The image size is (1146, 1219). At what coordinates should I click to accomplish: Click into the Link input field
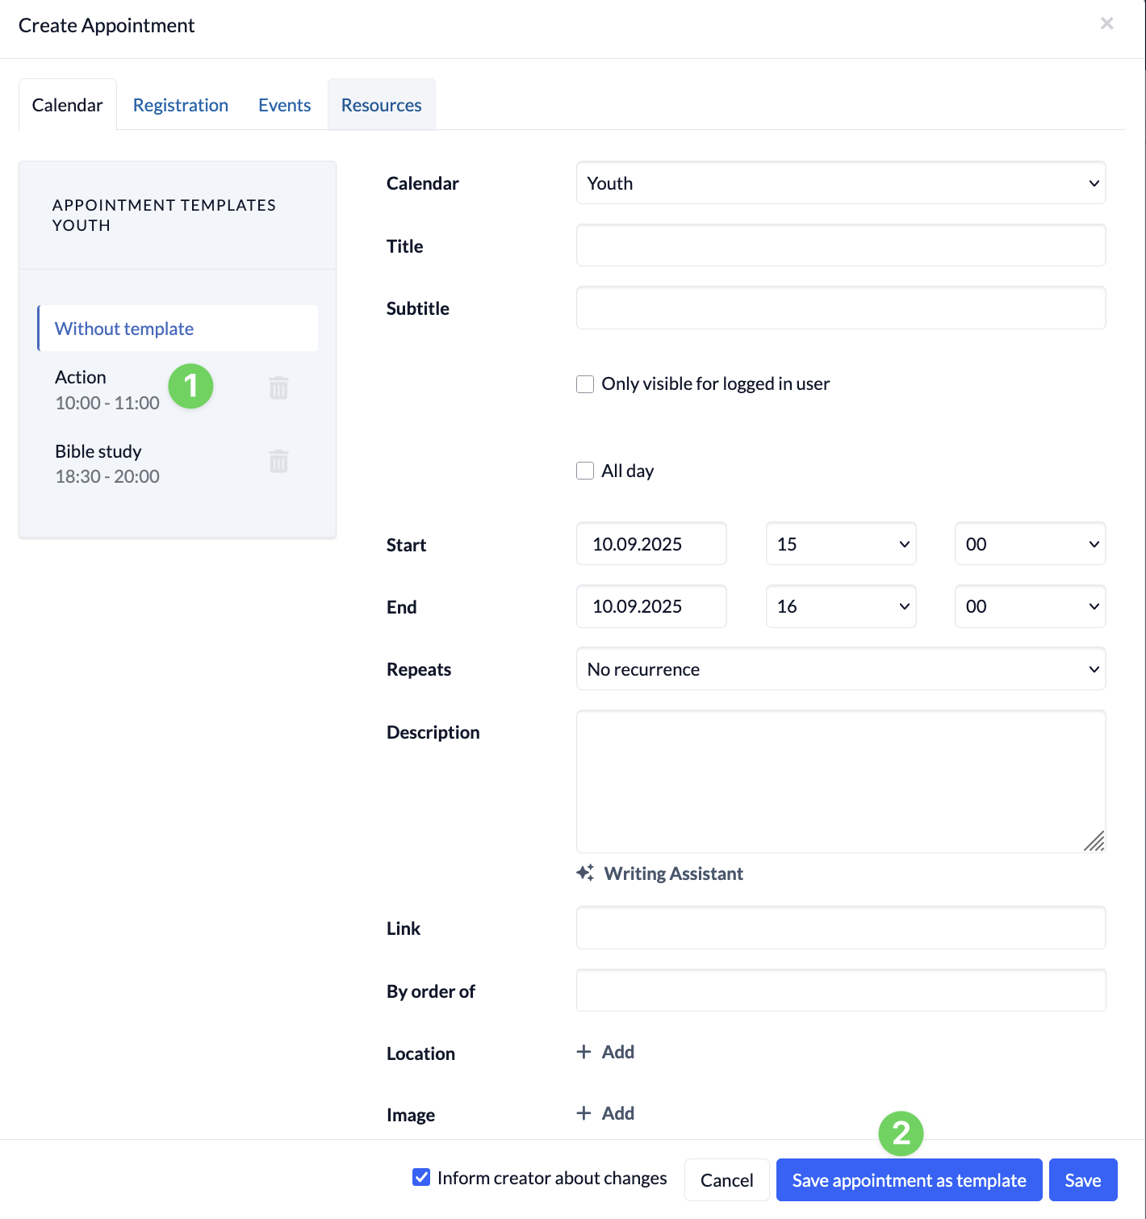841,928
